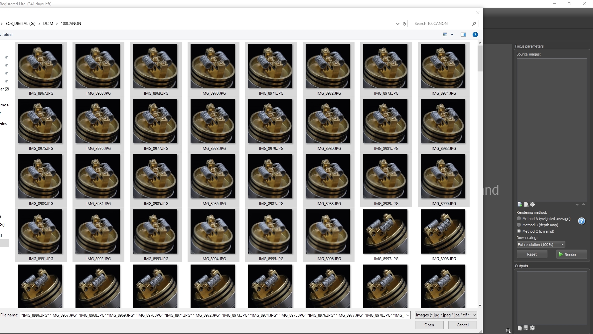Click the save output floppy disk icon

coord(526,328)
